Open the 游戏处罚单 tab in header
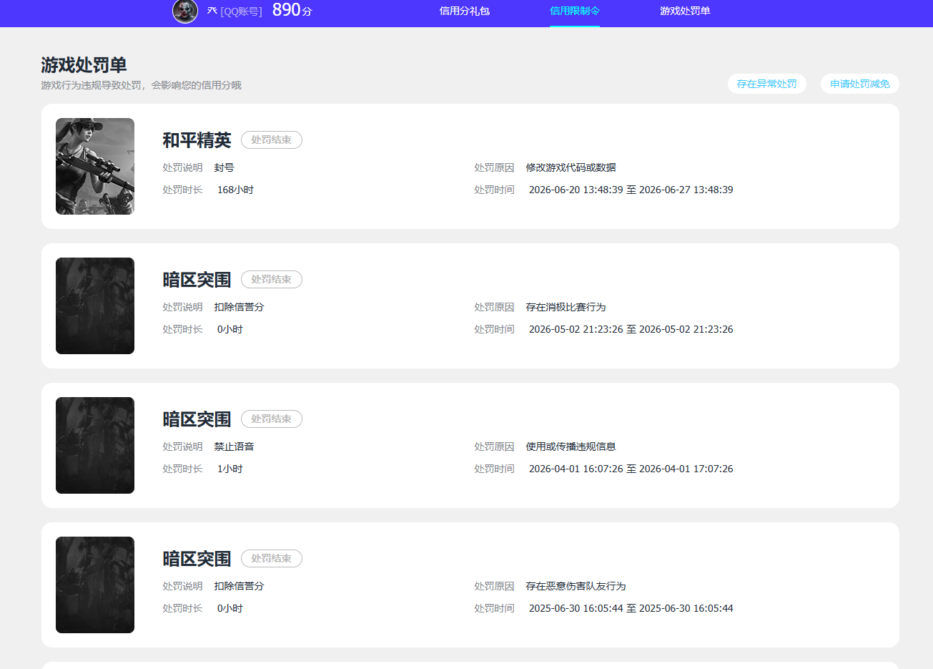The width and height of the screenshot is (933, 669). [685, 11]
